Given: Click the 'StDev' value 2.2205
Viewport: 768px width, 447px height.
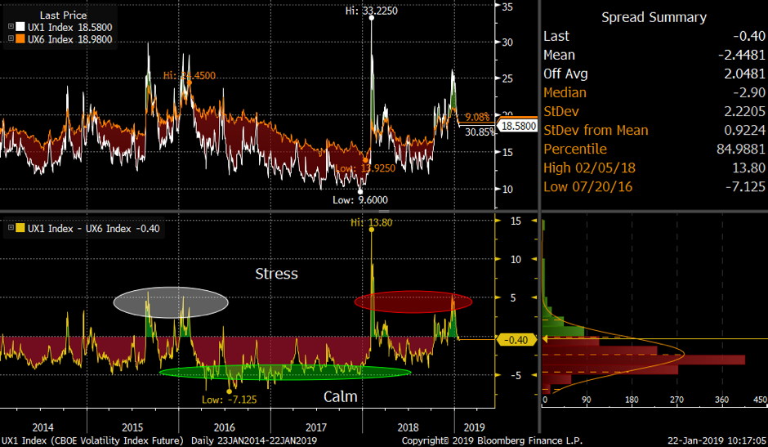Looking at the screenshot, I should (x=744, y=111).
